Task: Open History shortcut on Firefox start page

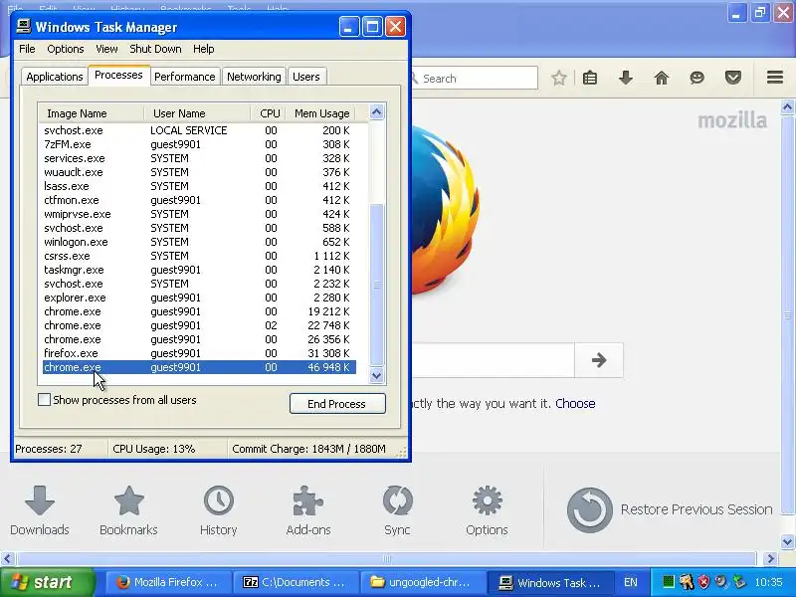Action: point(218,510)
